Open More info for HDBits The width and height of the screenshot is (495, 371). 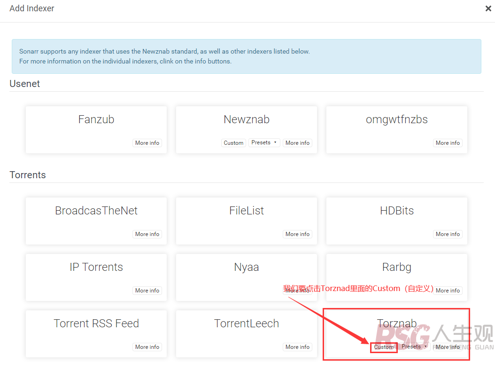click(448, 234)
